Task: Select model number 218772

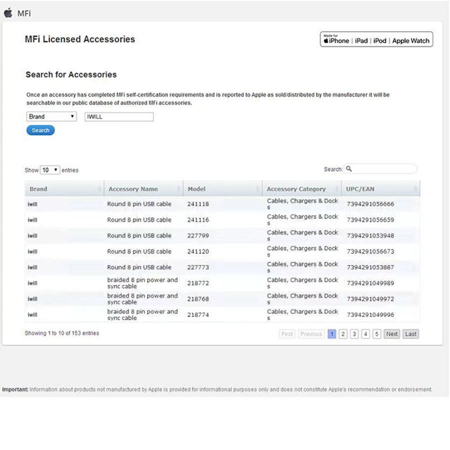Action: tap(198, 283)
